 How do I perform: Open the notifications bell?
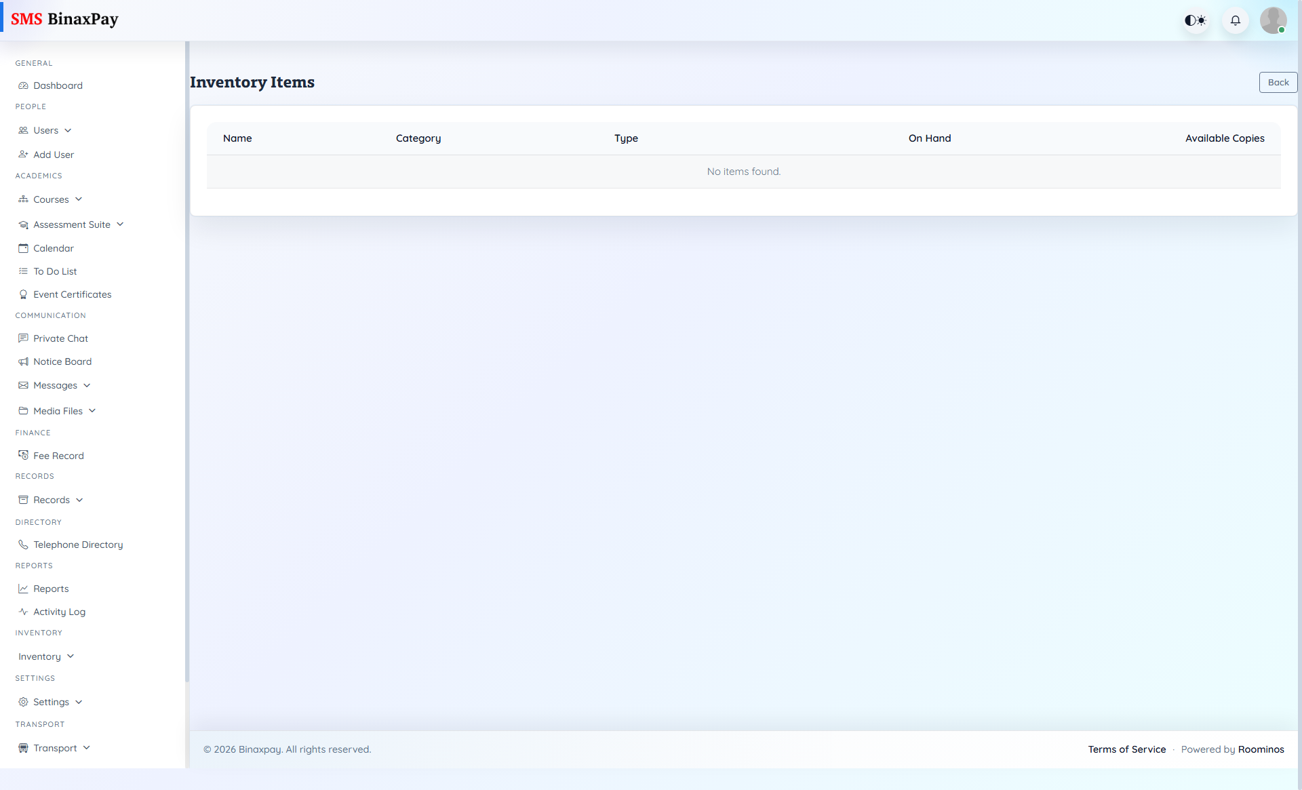pos(1235,20)
